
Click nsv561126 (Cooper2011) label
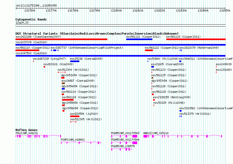point(169,86)
